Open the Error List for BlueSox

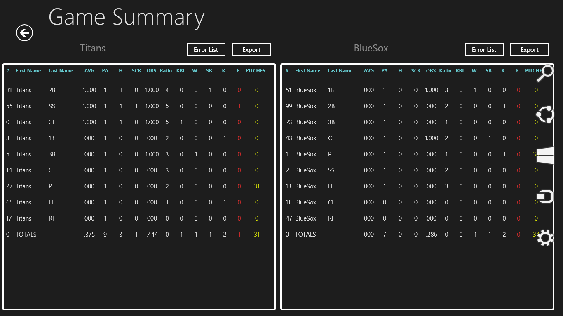tap(484, 49)
